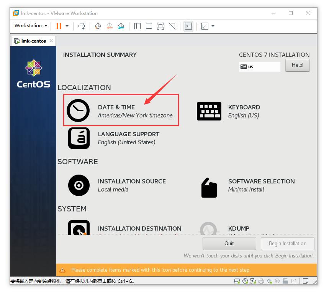Expand the power options dropdown arrow
This screenshot has height=297, width=329.
[67, 26]
